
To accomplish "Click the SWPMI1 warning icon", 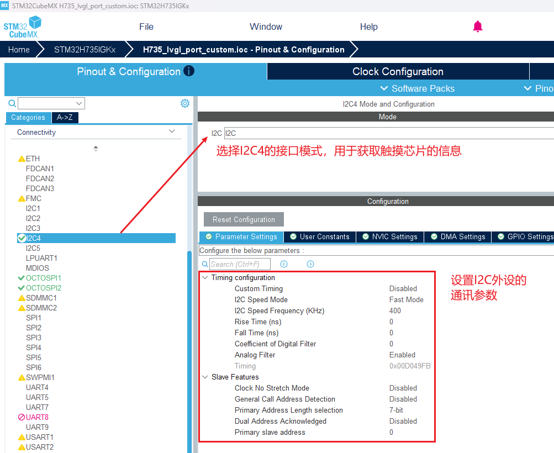I will [22, 378].
